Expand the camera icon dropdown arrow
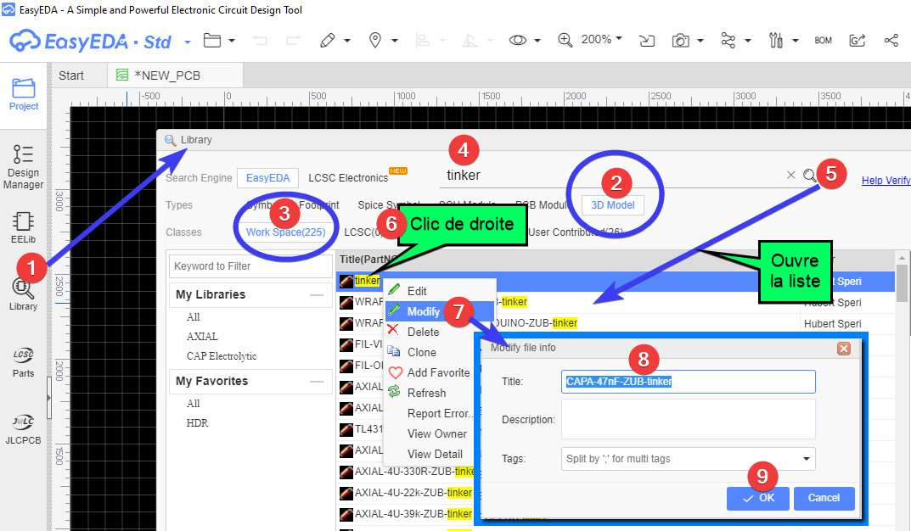911x531 pixels. click(x=700, y=41)
